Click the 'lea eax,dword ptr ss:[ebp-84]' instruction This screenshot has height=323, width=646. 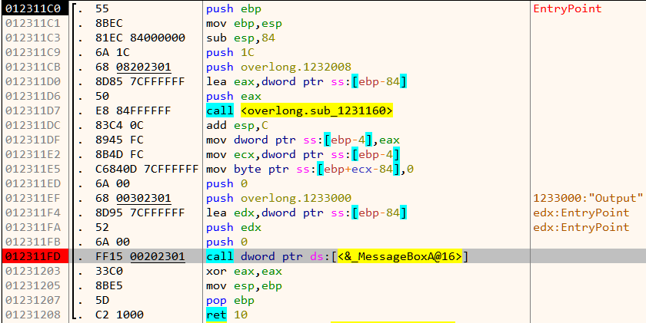pyautogui.click(x=307, y=82)
